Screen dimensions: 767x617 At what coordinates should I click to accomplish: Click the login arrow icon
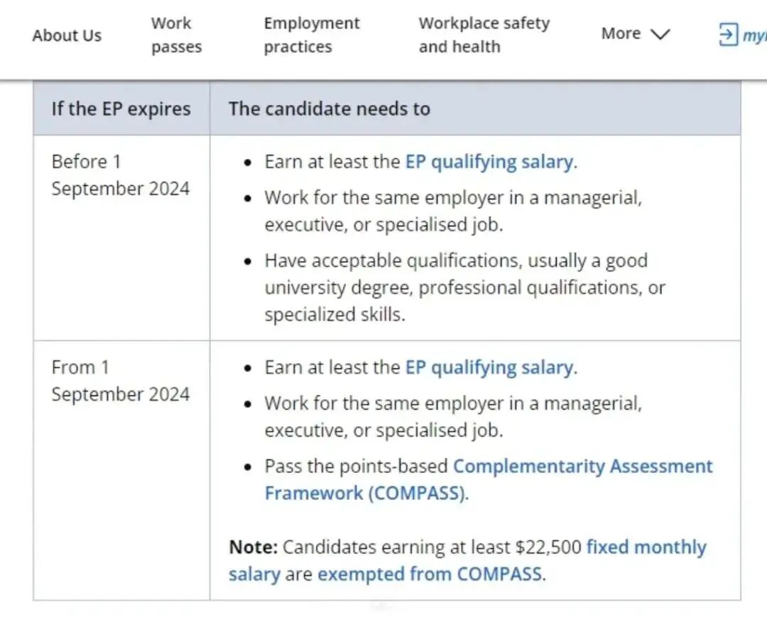pyautogui.click(x=728, y=35)
